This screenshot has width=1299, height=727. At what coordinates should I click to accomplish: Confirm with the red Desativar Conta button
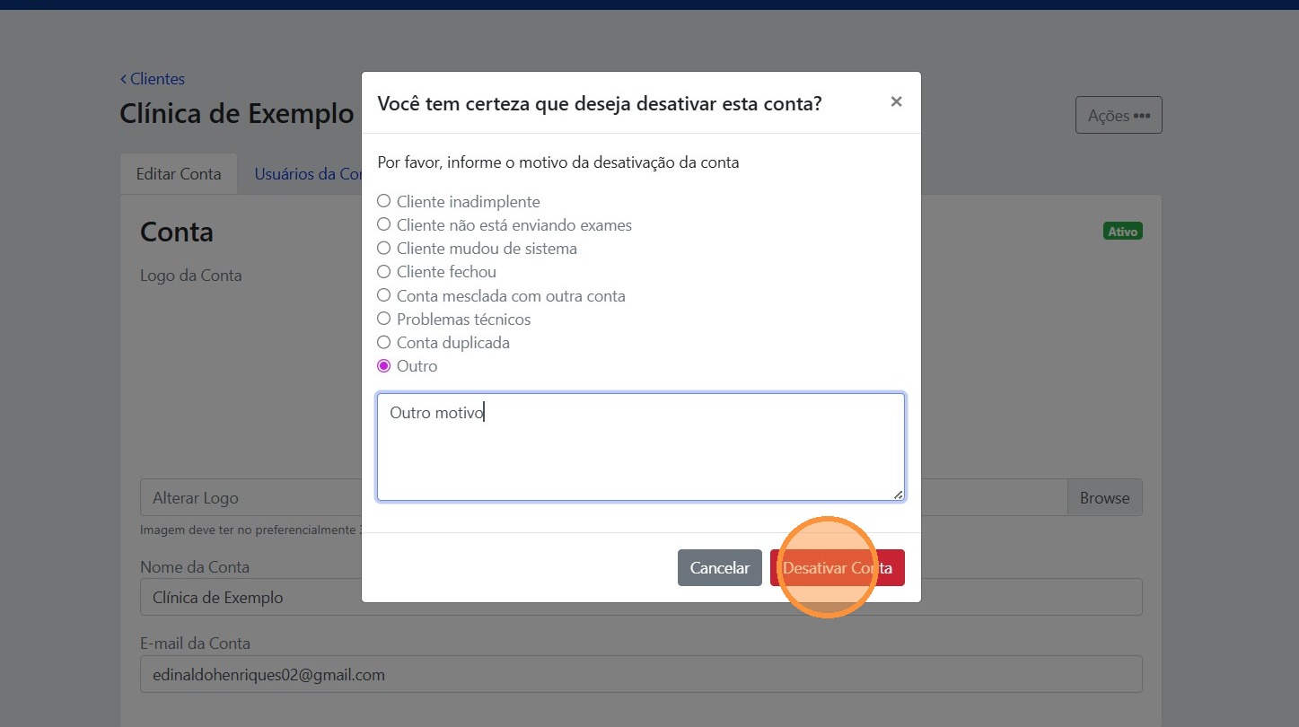tap(837, 568)
